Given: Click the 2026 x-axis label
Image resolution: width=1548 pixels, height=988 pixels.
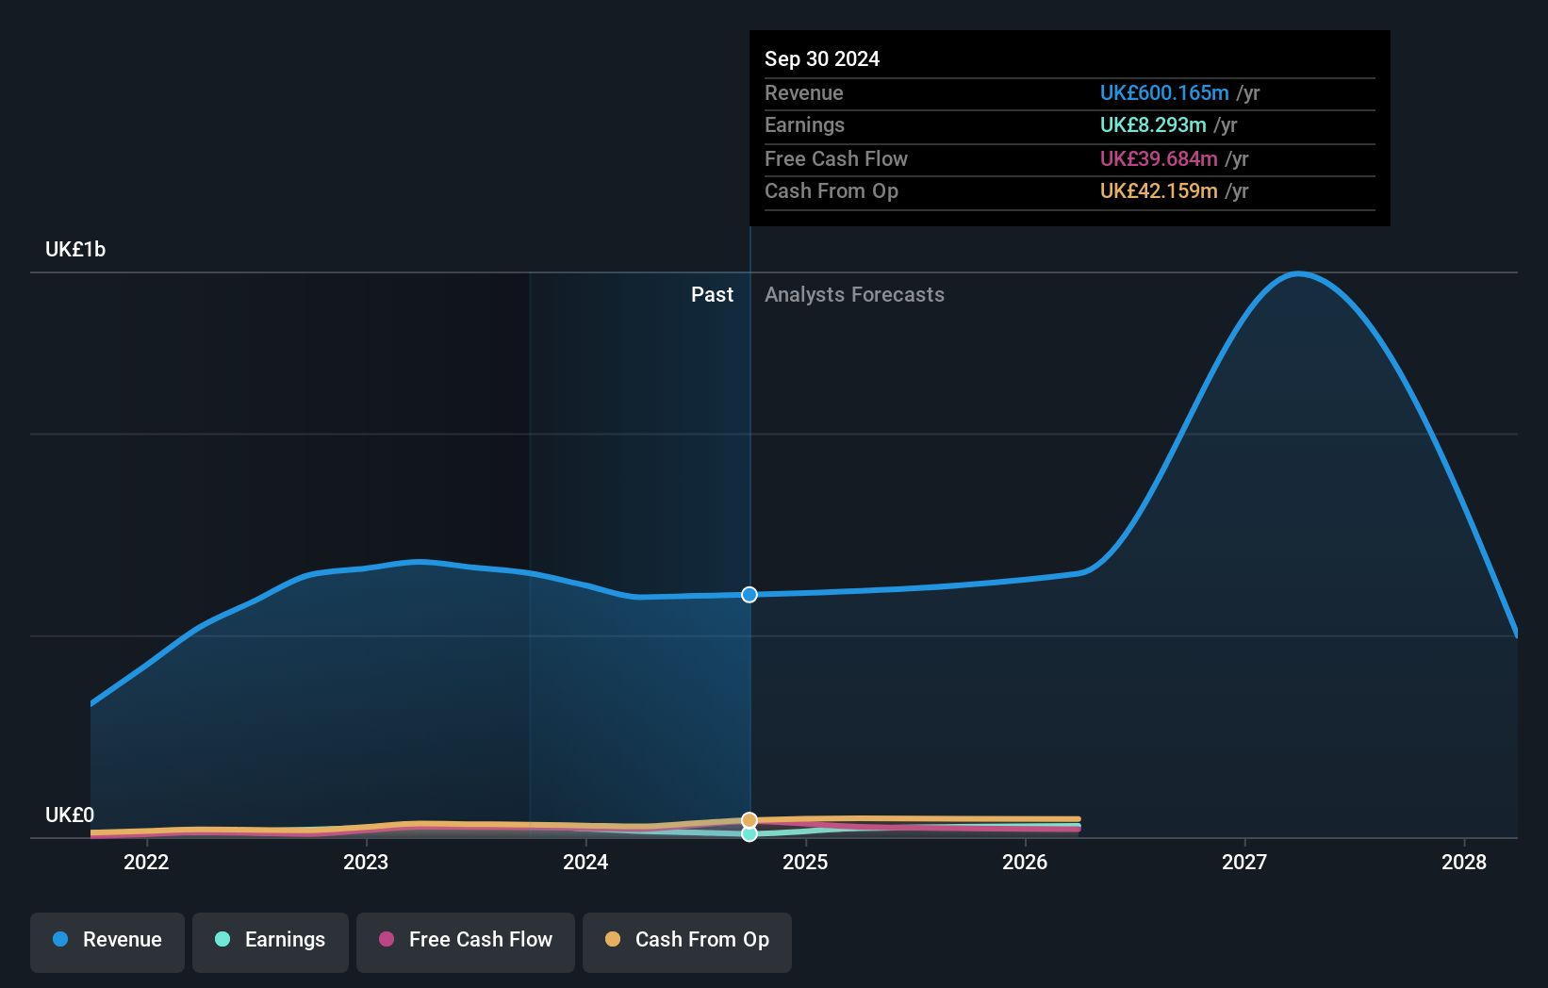Looking at the screenshot, I should (1025, 863).
